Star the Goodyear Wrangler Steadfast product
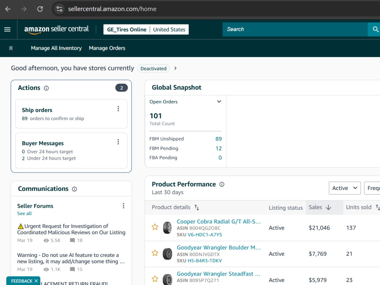This screenshot has height=285, width=380. pyautogui.click(x=155, y=279)
